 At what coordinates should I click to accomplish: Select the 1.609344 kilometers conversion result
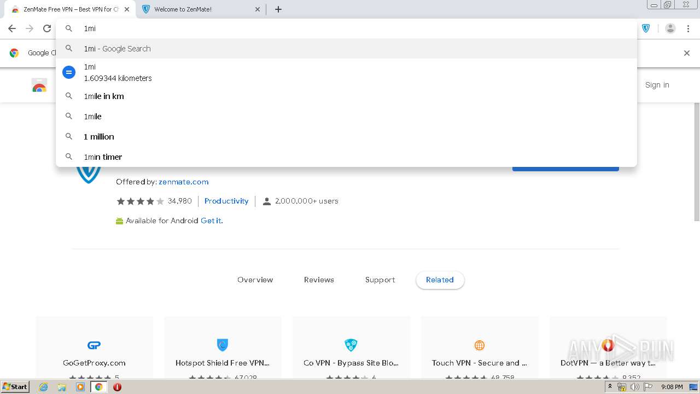click(346, 72)
